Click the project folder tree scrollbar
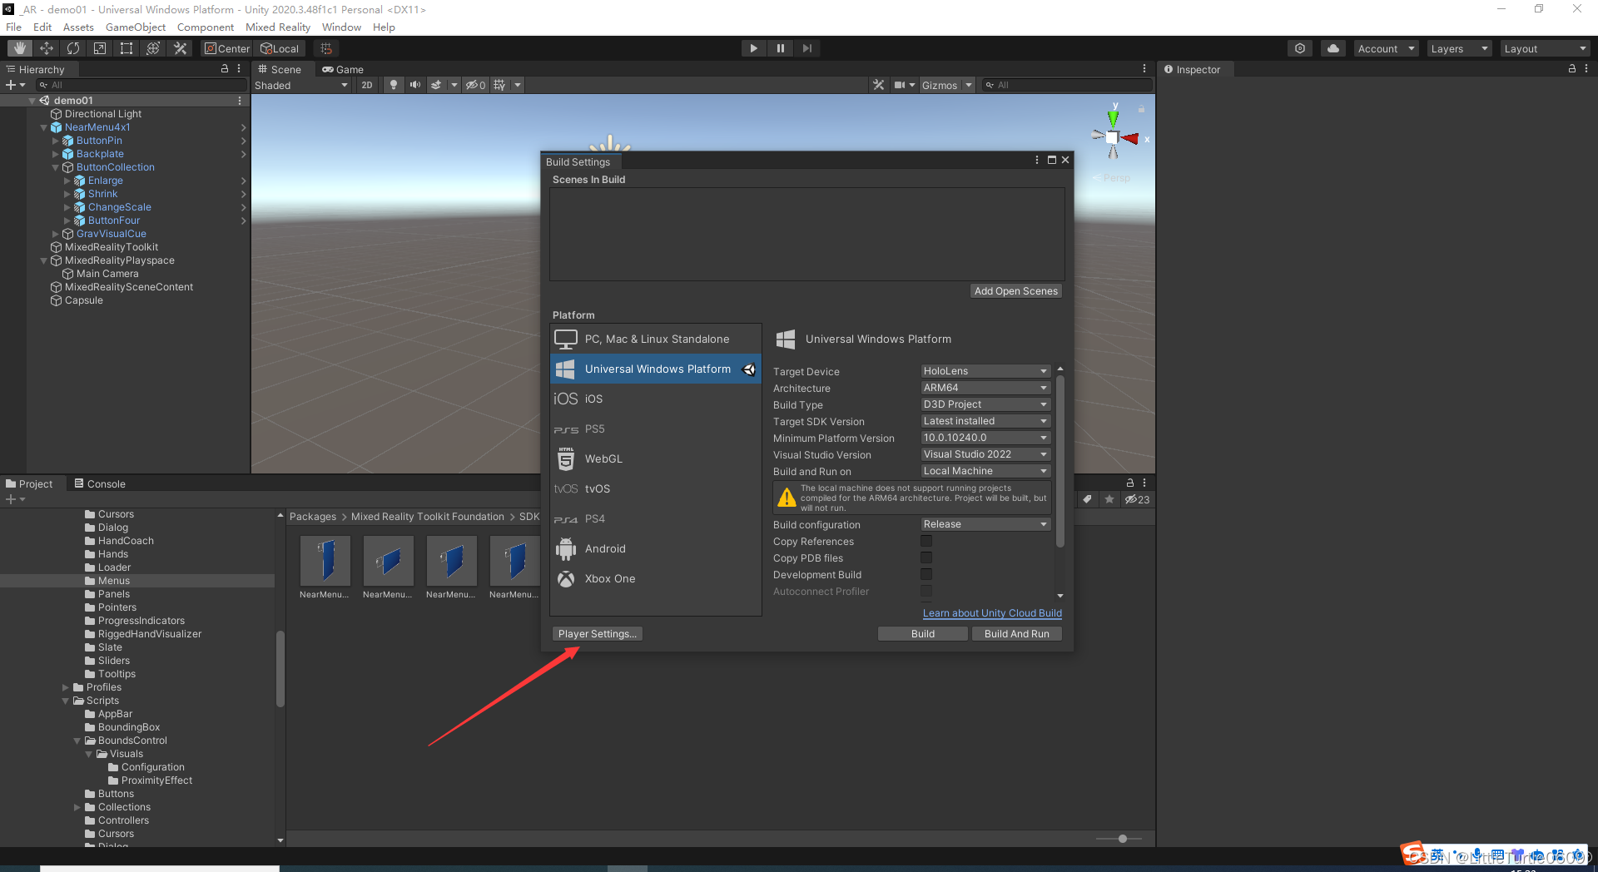 pyautogui.click(x=280, y=668)
